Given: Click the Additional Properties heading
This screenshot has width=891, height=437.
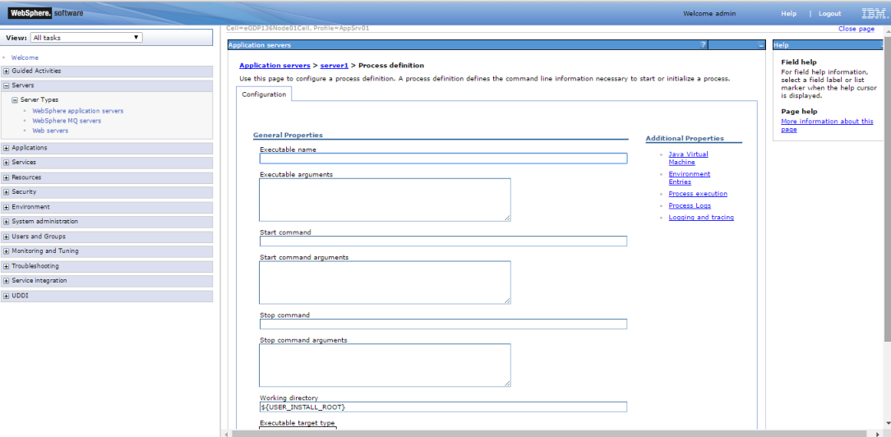Looking at the screenshot, I should click(x=685, y=139).
